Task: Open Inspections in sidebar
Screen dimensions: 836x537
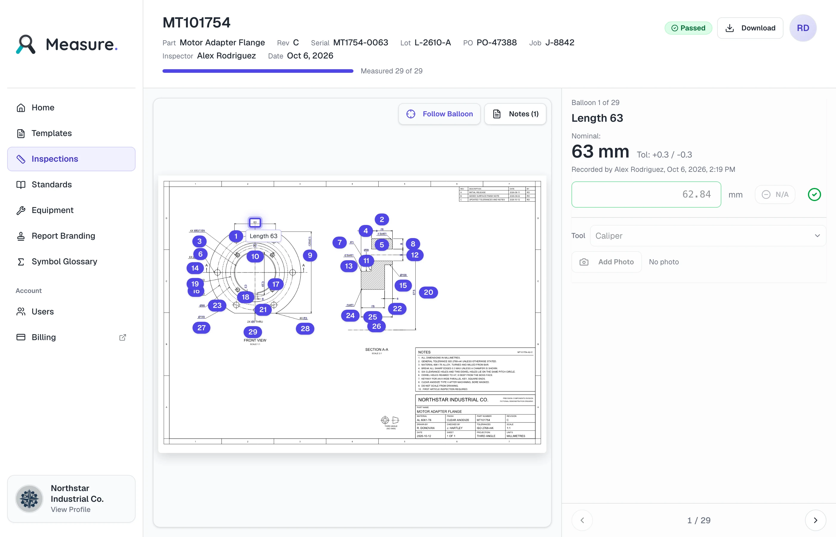Action: tap(71, 159)
